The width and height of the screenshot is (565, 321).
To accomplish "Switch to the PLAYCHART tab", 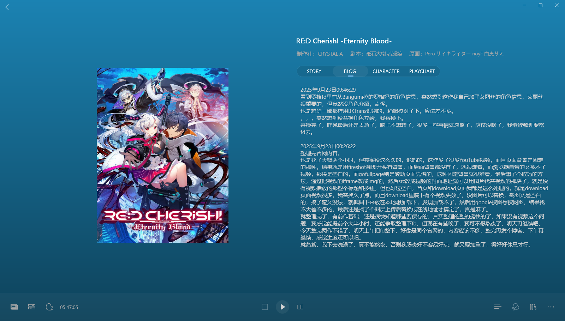I will click(x=422, y=71).
